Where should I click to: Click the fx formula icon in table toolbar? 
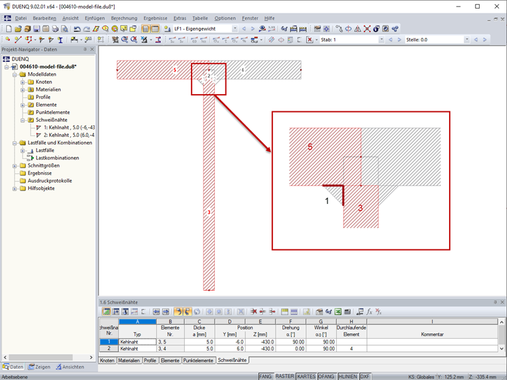370,312
